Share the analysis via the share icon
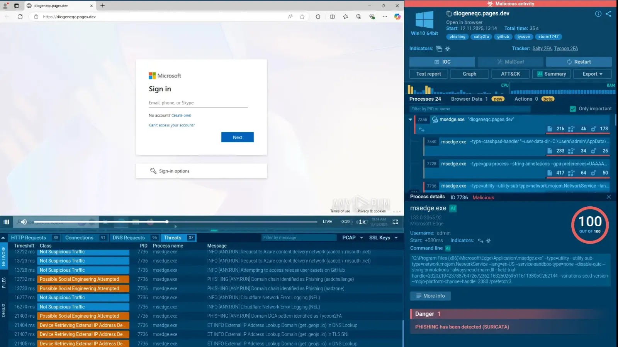This screenshot has width=618, height=347. tap(609, 13)
